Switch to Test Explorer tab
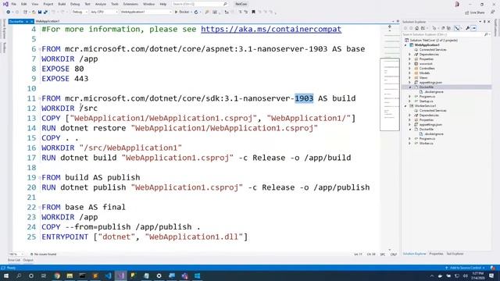 (455, 254)
